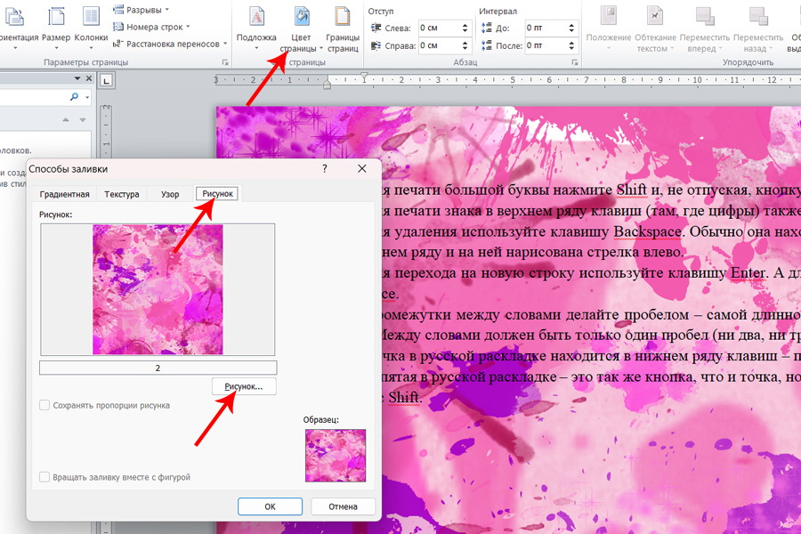The width and height of the screenshot is (801, 534).
Task: Confirm the fill with OK button
Action: click(271, 506)
